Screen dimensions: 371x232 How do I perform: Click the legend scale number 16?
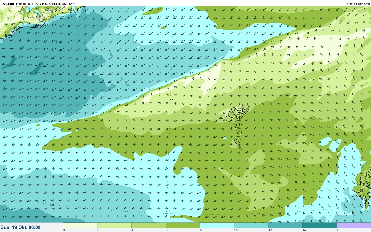click(x=338, y=230)
